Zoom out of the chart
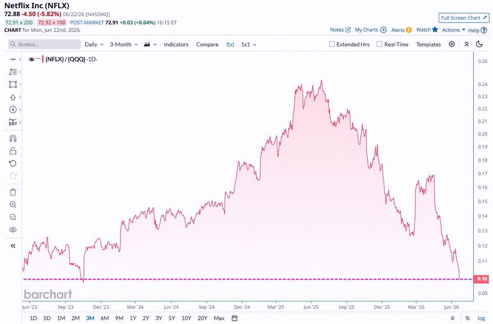The image size is (493, 324). click(x=13, y=217)
